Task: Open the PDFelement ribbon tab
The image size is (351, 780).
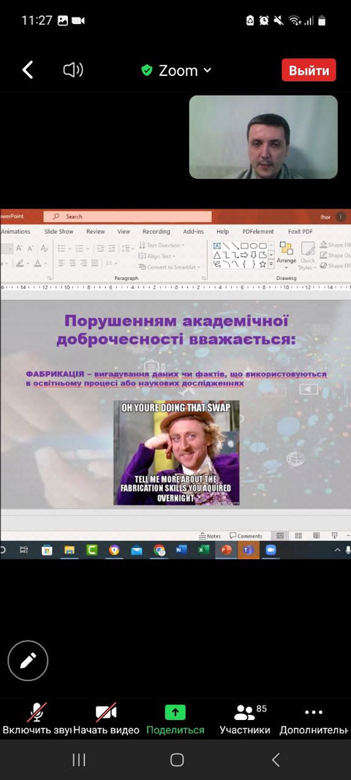Action: (258, 232)
